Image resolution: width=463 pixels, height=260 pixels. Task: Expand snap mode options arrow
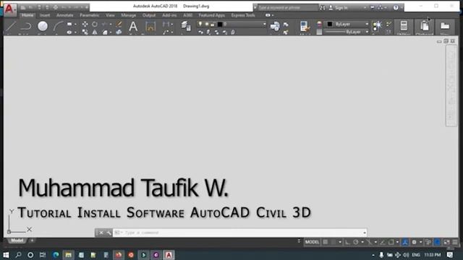pos(340,242)
